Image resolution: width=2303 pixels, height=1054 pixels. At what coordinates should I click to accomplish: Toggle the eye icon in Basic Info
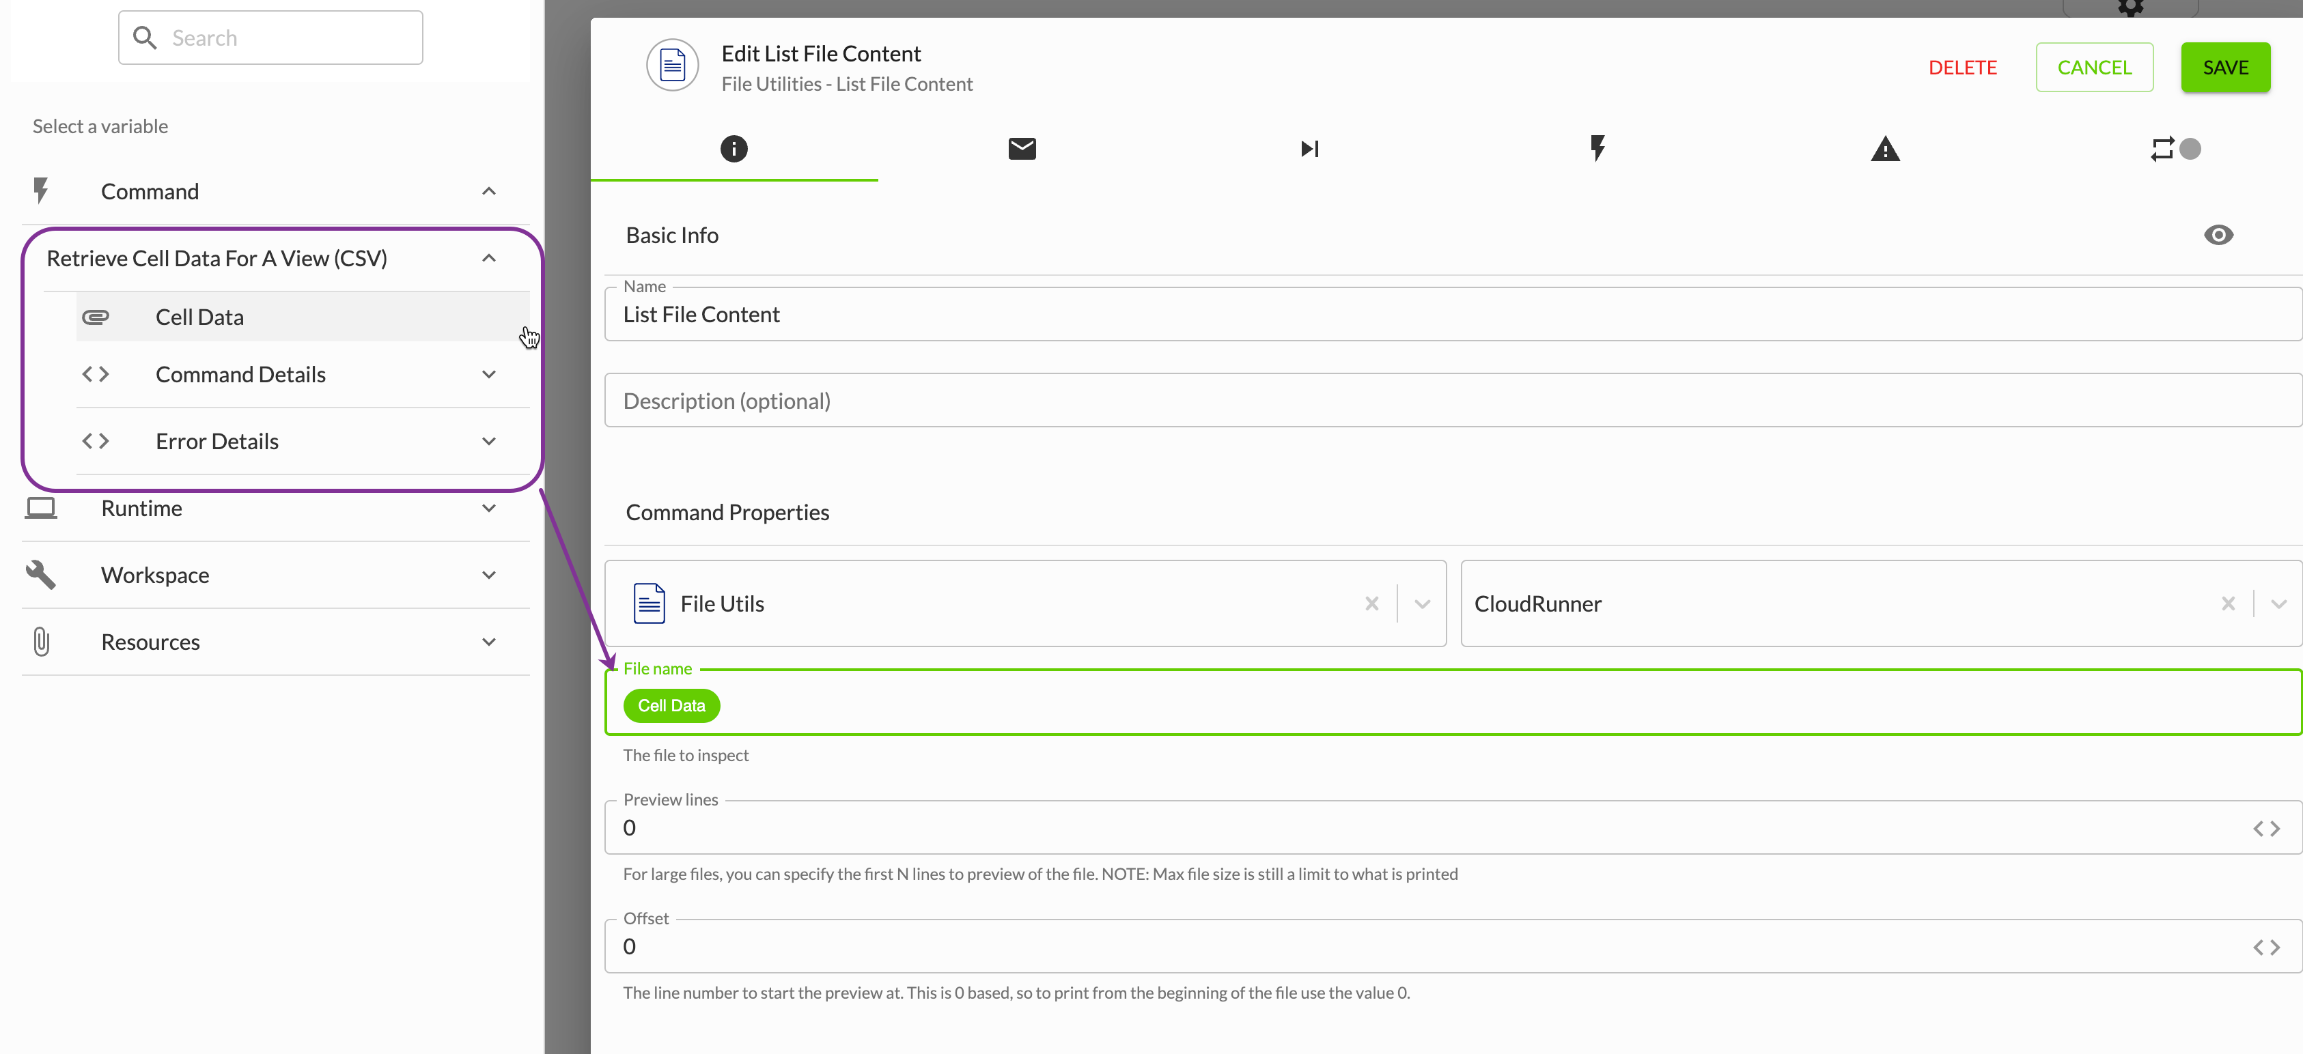2220,235
